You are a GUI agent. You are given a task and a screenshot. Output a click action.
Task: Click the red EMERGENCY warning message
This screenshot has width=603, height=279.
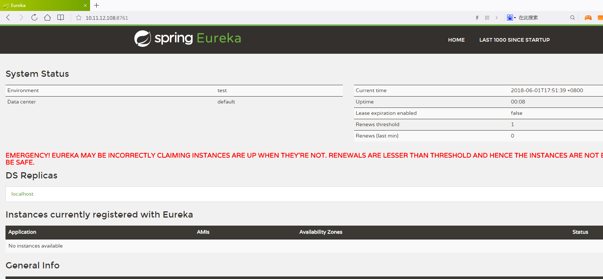tap(304, 159)
